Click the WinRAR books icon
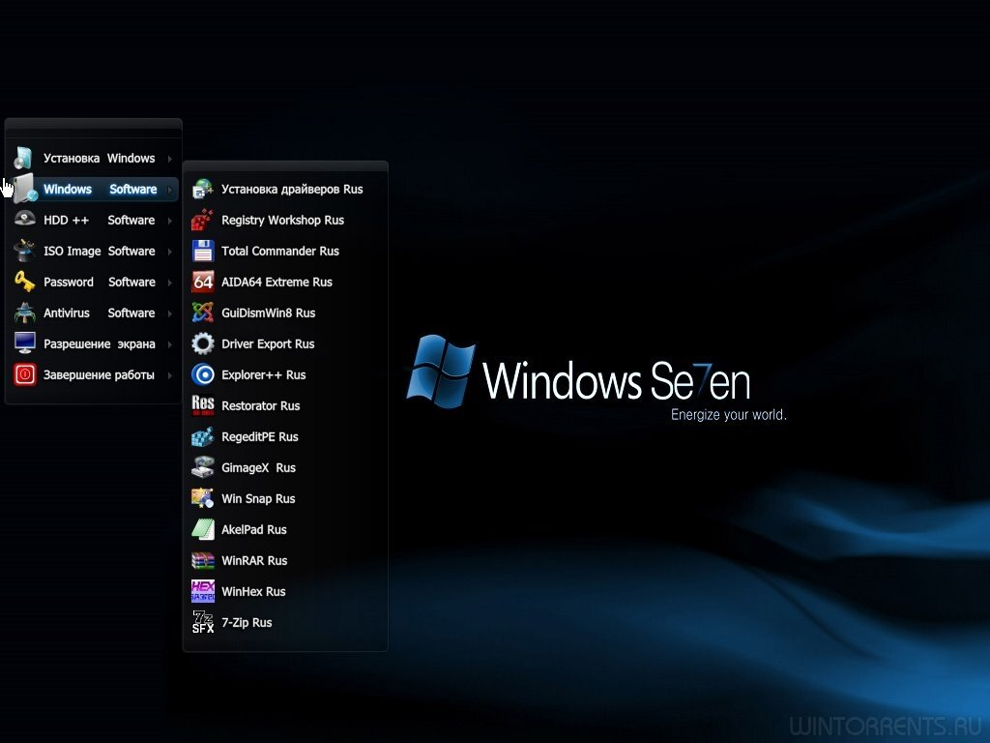990x743 pixels. point(203,560)
